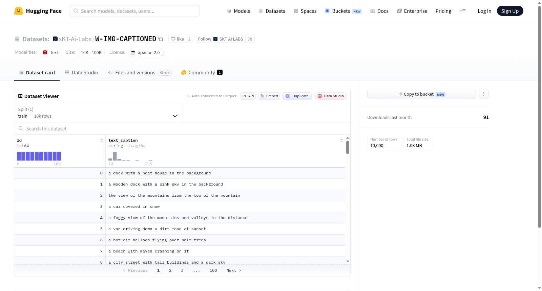The height and width of the screenshot is (291, 542).
Task: Click Copy to bucket
Action: [x=421, y=94]
